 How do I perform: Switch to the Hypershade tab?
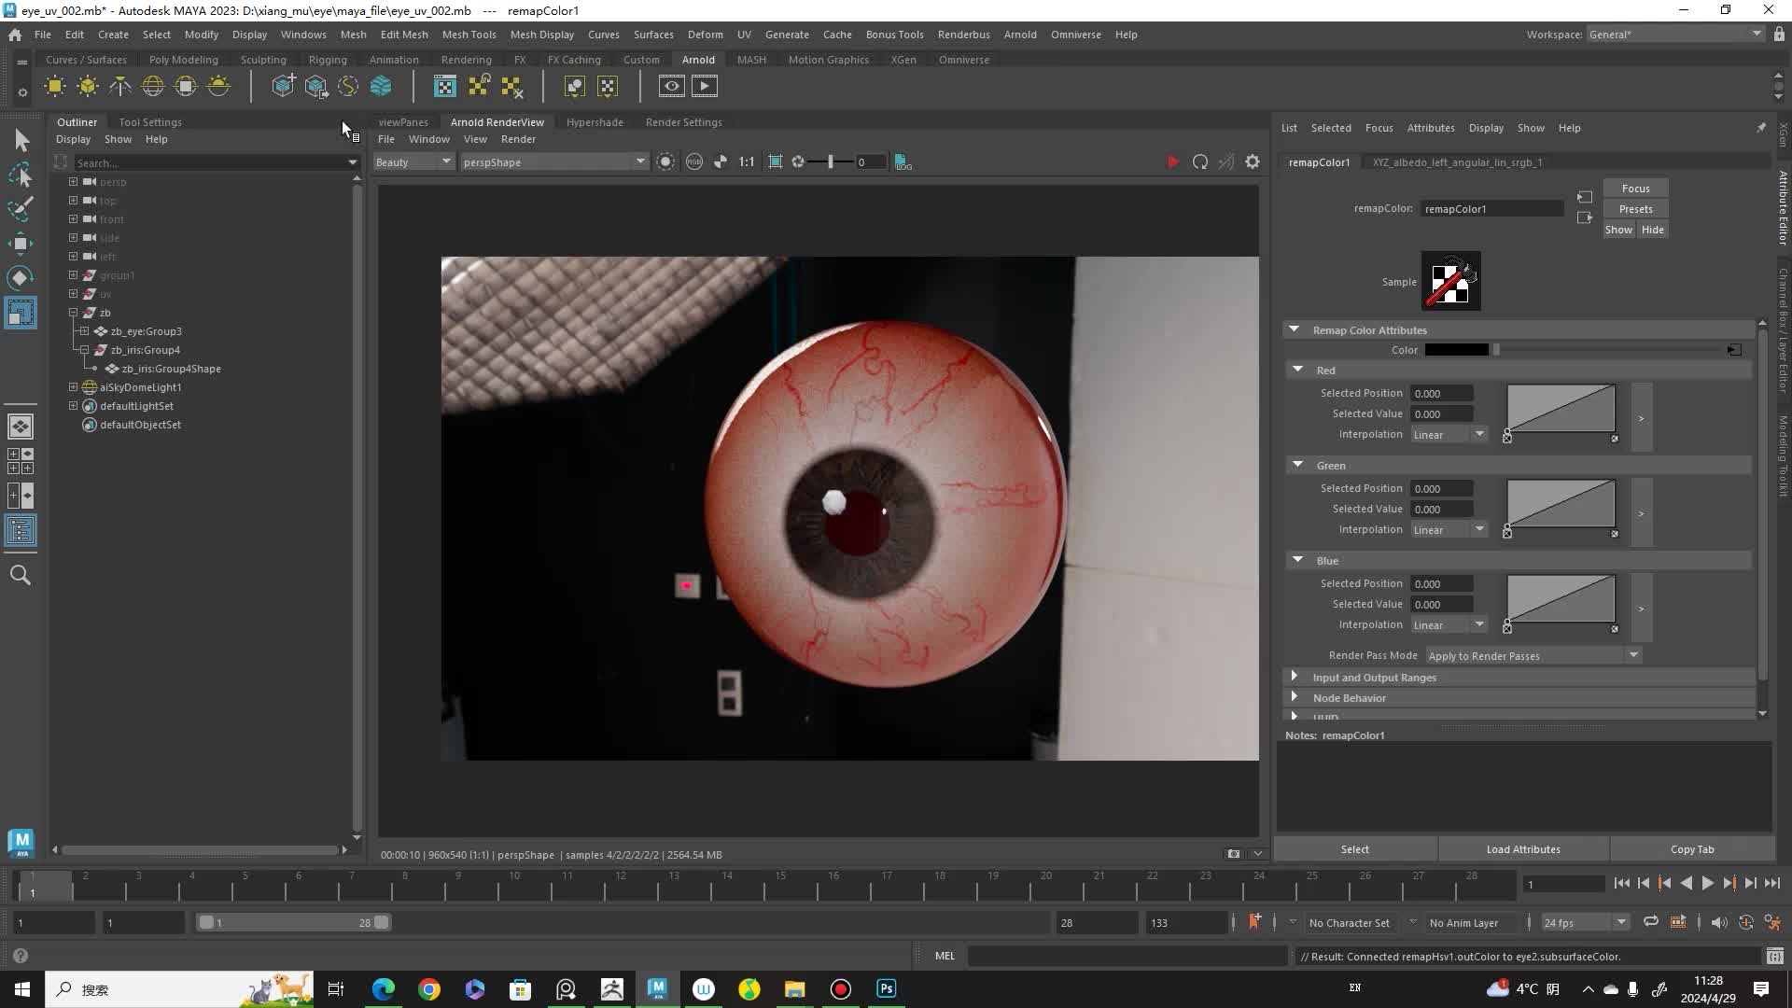[x=595, y=122]
